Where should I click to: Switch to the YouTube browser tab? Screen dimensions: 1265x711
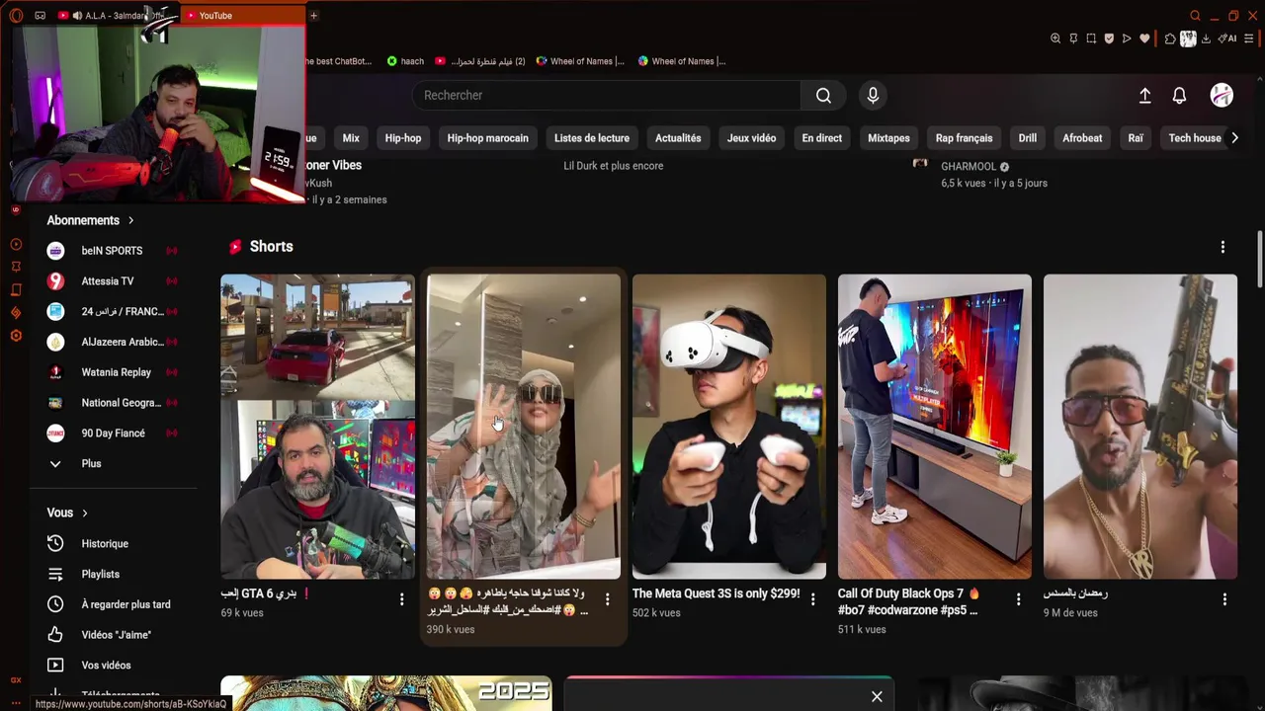[x=241, y=16]
